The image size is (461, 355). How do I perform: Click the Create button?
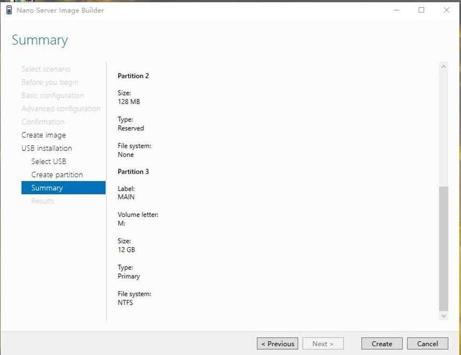coord(381,344)
